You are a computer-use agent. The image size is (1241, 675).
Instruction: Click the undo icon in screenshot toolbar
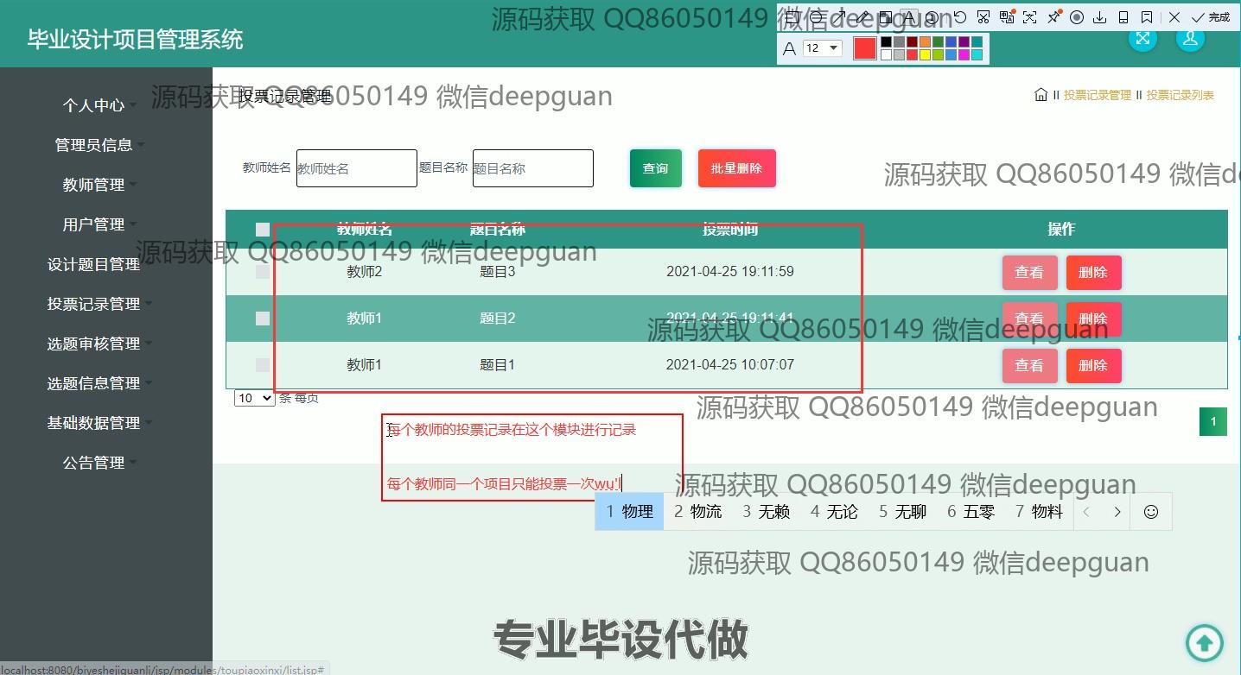(x=959, y=17)
